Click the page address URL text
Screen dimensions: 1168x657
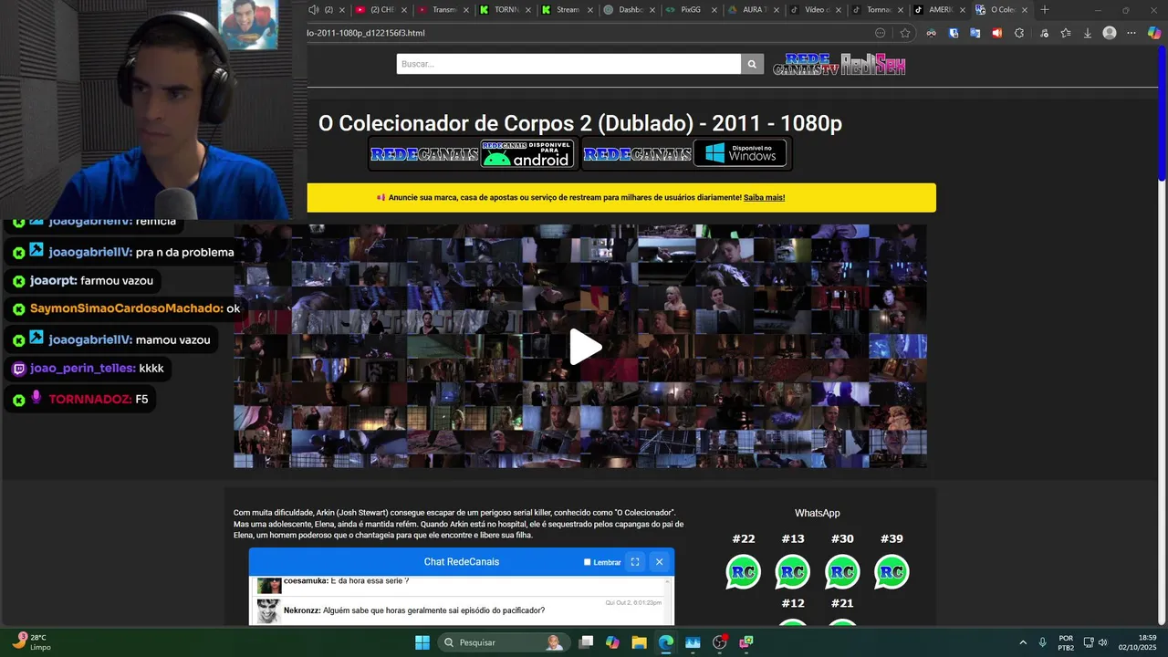pos(366,33)
